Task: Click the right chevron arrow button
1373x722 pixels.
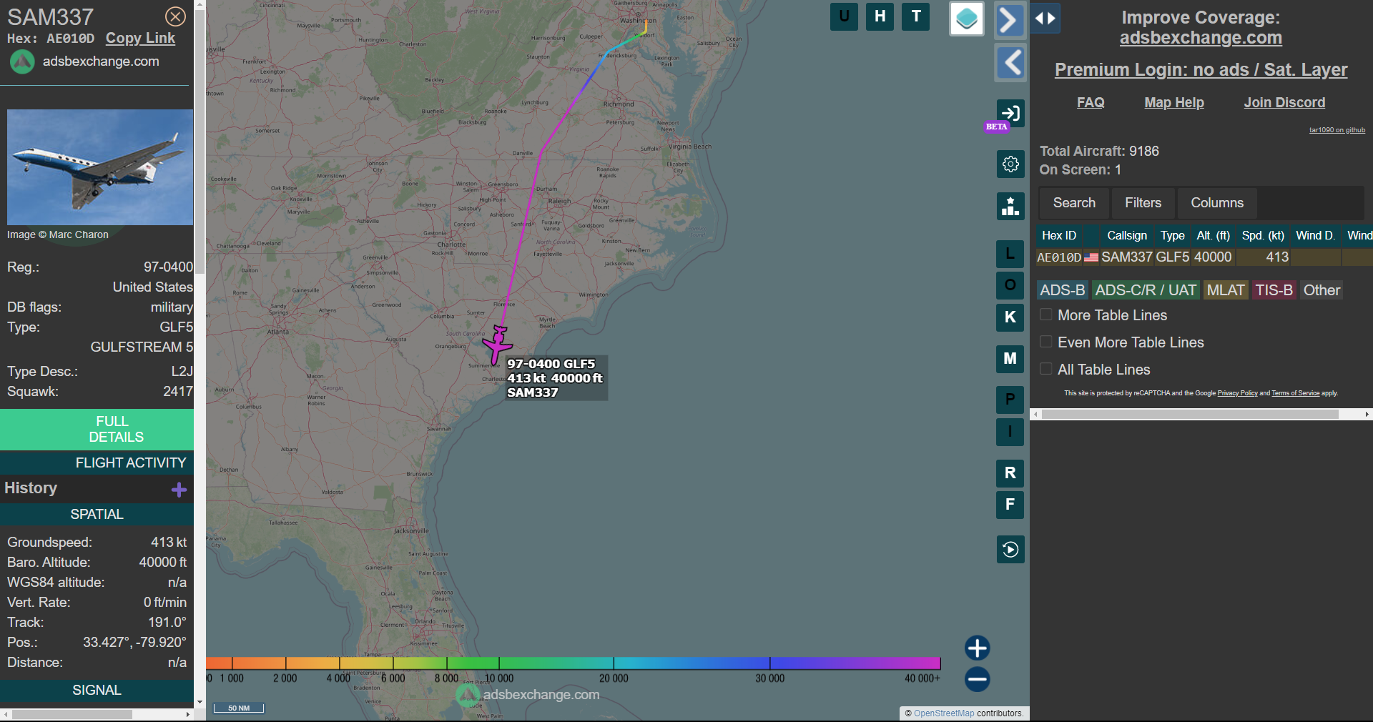Action: pos(1009,19)
